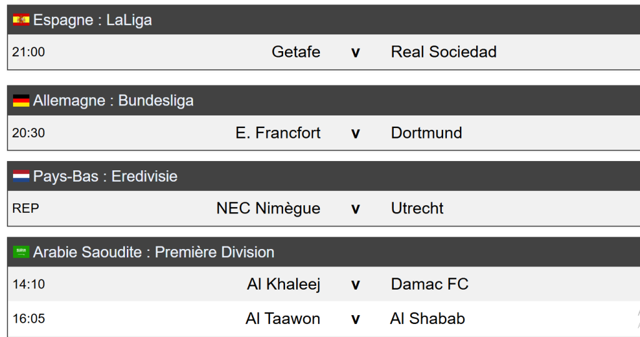Screen dimensions: 640x337
Task: Open the Pays-Bas : Eredivisie league header
Action: (105, 177)
